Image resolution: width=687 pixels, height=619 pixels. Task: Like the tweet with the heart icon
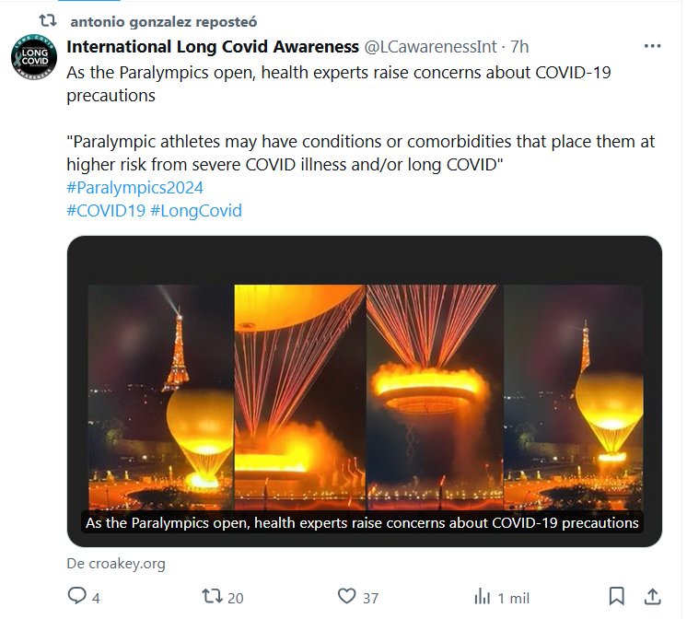pos(346,596)
